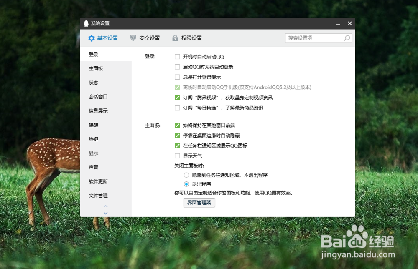Go to 显示 settings section
Viewport: 418px width, 269px height.
pyautogui.click(x=106, y=153)
